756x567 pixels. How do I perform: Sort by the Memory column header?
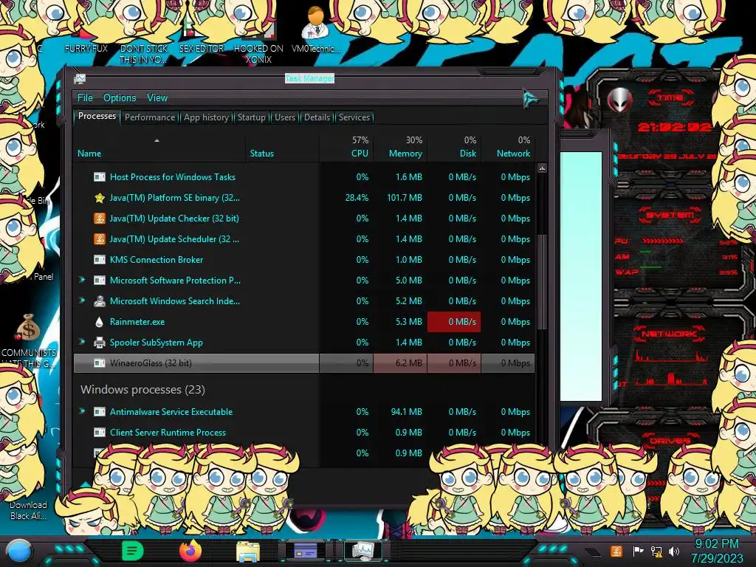point(400,147)
